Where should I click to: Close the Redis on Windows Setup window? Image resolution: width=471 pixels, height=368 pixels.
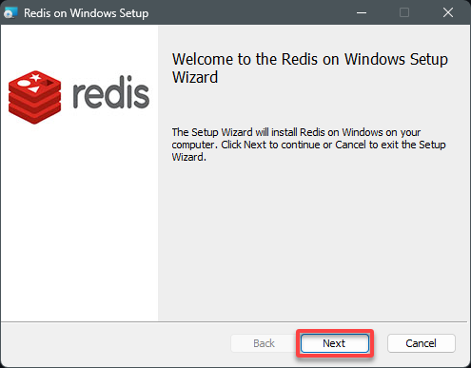coord(448,13)
